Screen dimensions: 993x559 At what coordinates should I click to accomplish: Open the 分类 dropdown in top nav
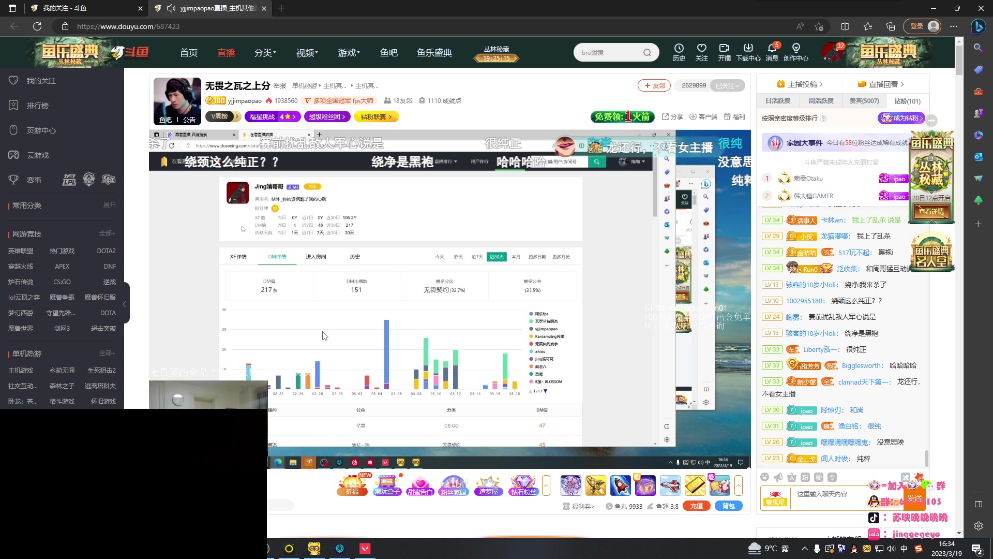[x=265, y=53]
